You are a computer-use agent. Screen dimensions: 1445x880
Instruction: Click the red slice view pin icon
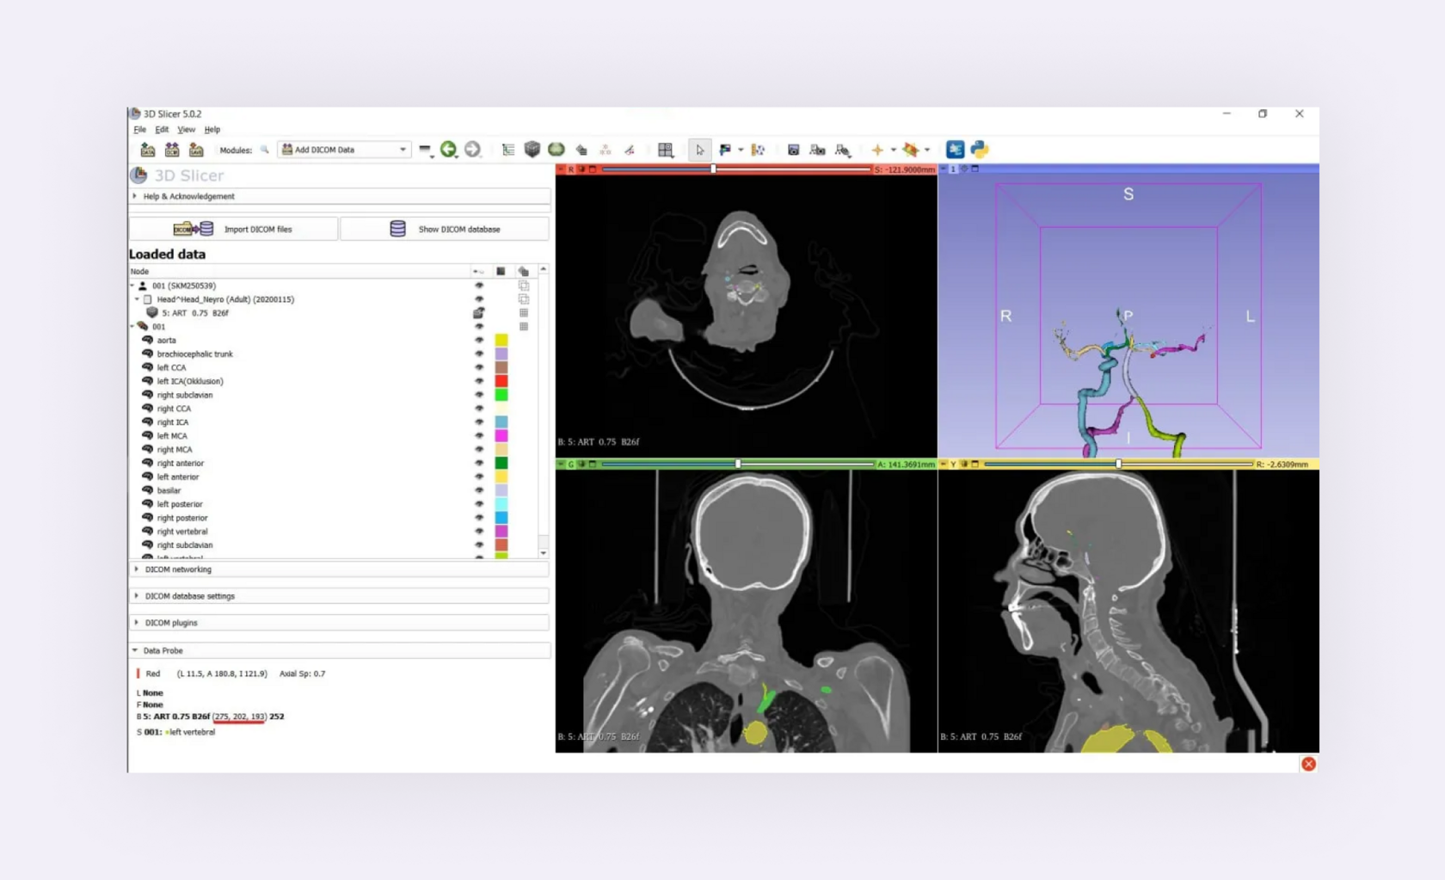(560, 169)
